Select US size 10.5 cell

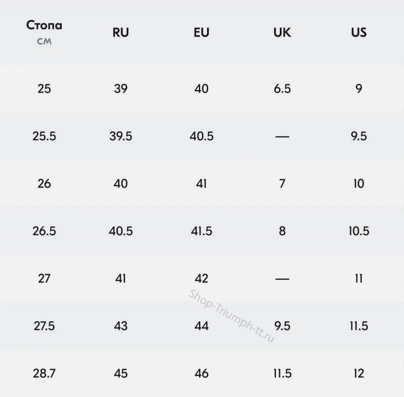coord(359,231)
